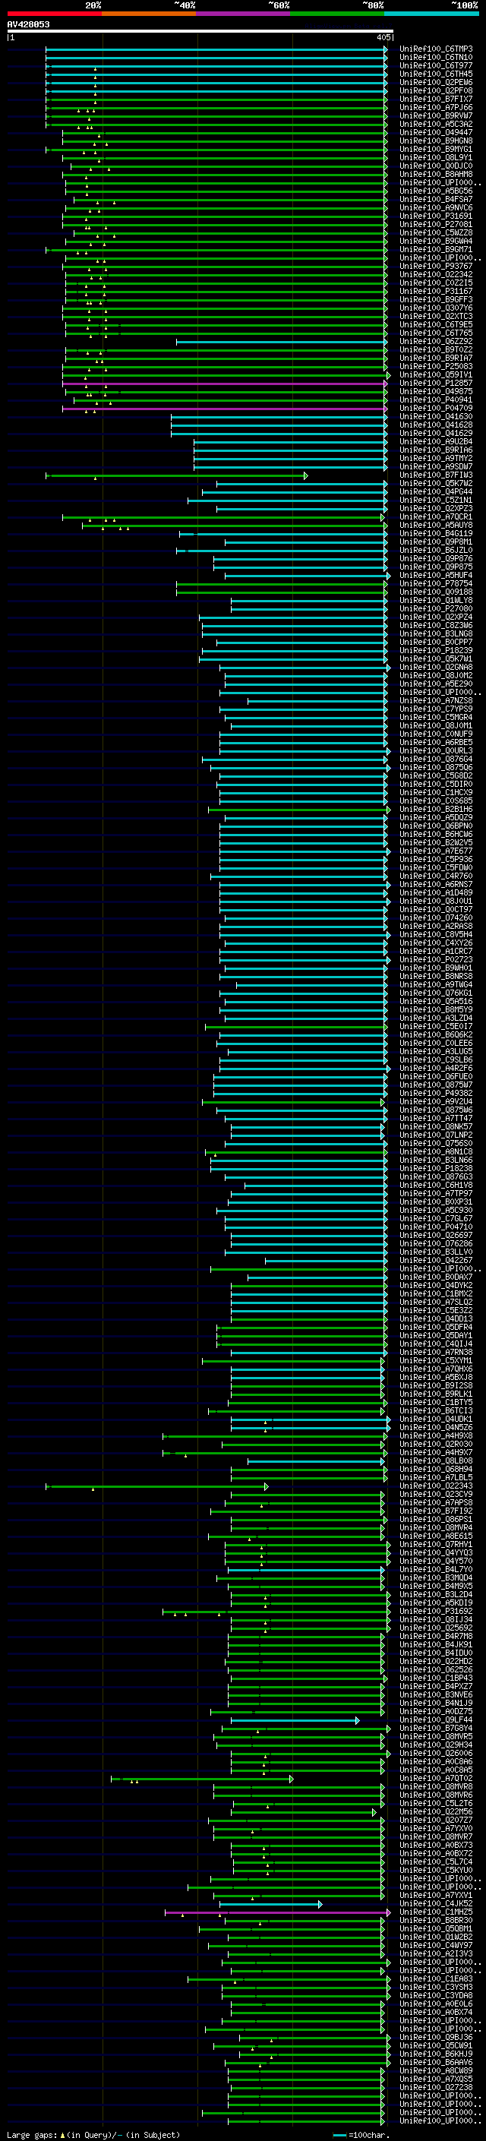Select label UniRef100_Q26006

pos(435,1753)
